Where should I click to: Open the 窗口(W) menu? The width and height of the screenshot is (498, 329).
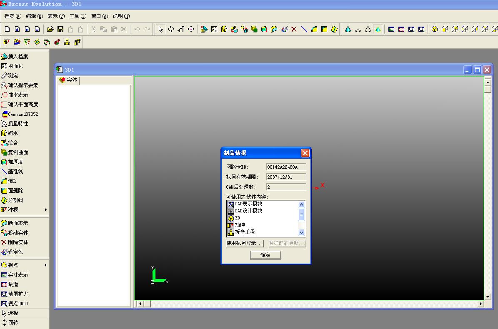click(100, 16)
